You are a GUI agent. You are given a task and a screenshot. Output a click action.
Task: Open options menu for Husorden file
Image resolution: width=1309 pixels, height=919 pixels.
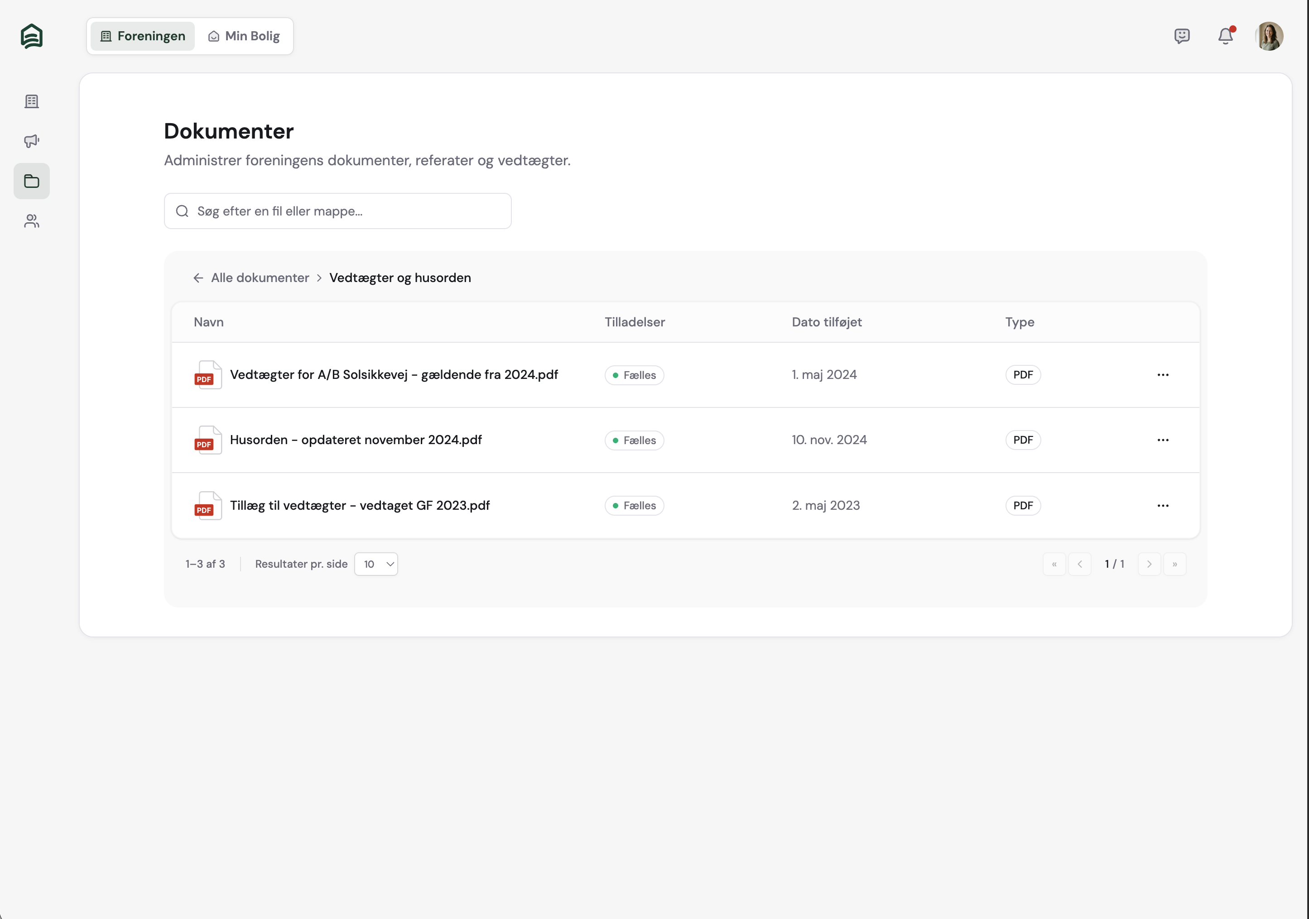pyautogui.click(x=1163, y=440)
